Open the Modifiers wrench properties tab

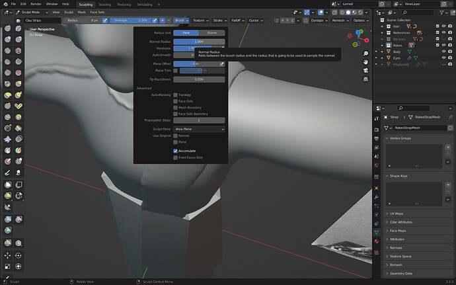(377, 197)
